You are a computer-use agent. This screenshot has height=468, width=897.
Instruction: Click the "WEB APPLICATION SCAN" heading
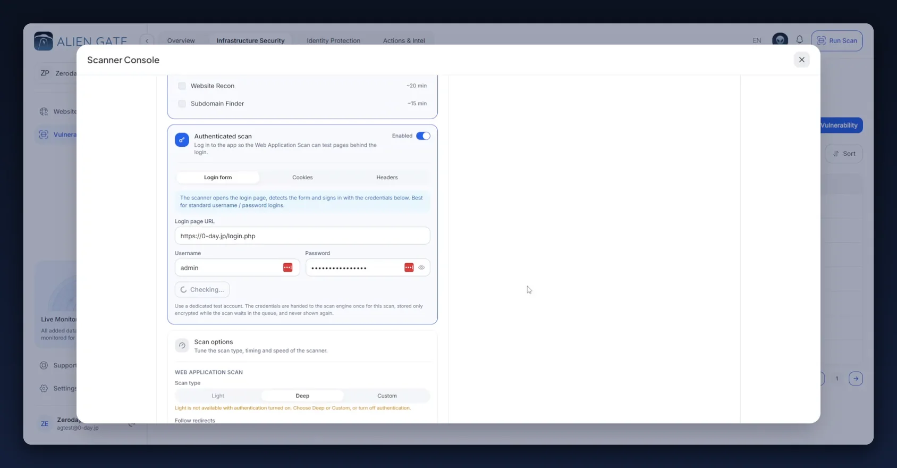(209, 372)
